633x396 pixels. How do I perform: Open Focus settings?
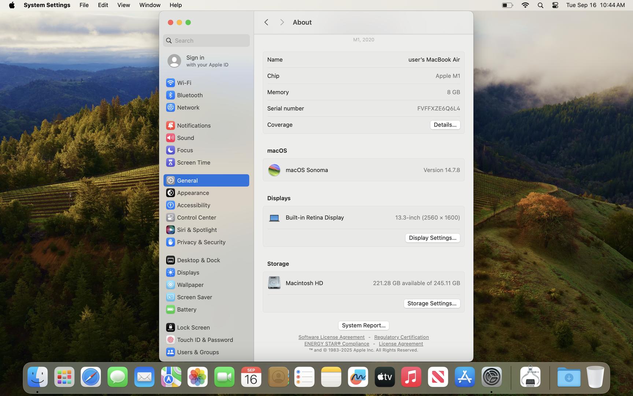pos(206,150)
